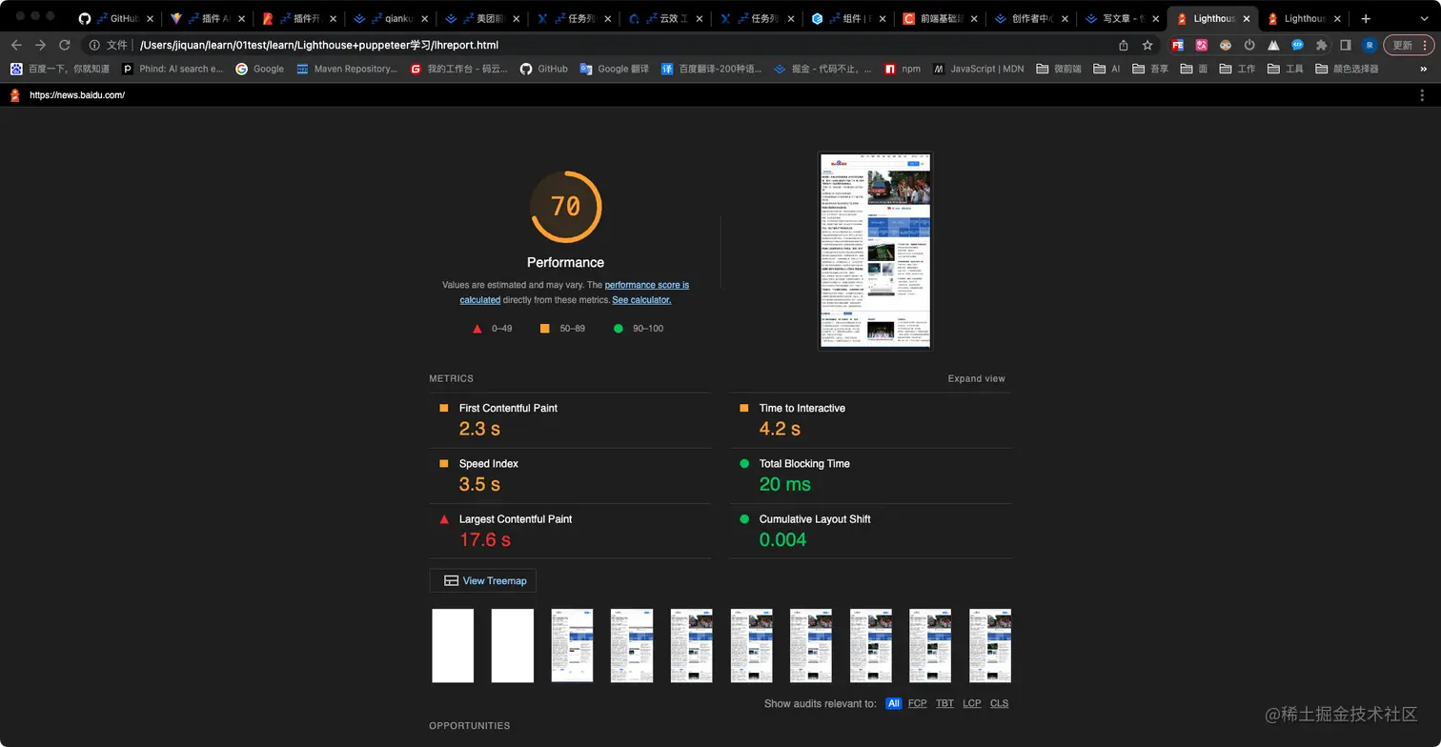Open the Google 翻译 bookmark
1441x747 pixels.
[x=614, y=69]
